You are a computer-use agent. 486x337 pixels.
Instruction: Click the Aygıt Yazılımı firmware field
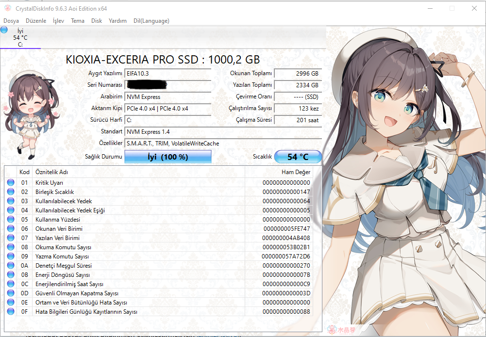tap(168, 74)
